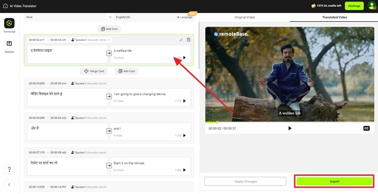Toggle the CC captions button

pos(366,129)
